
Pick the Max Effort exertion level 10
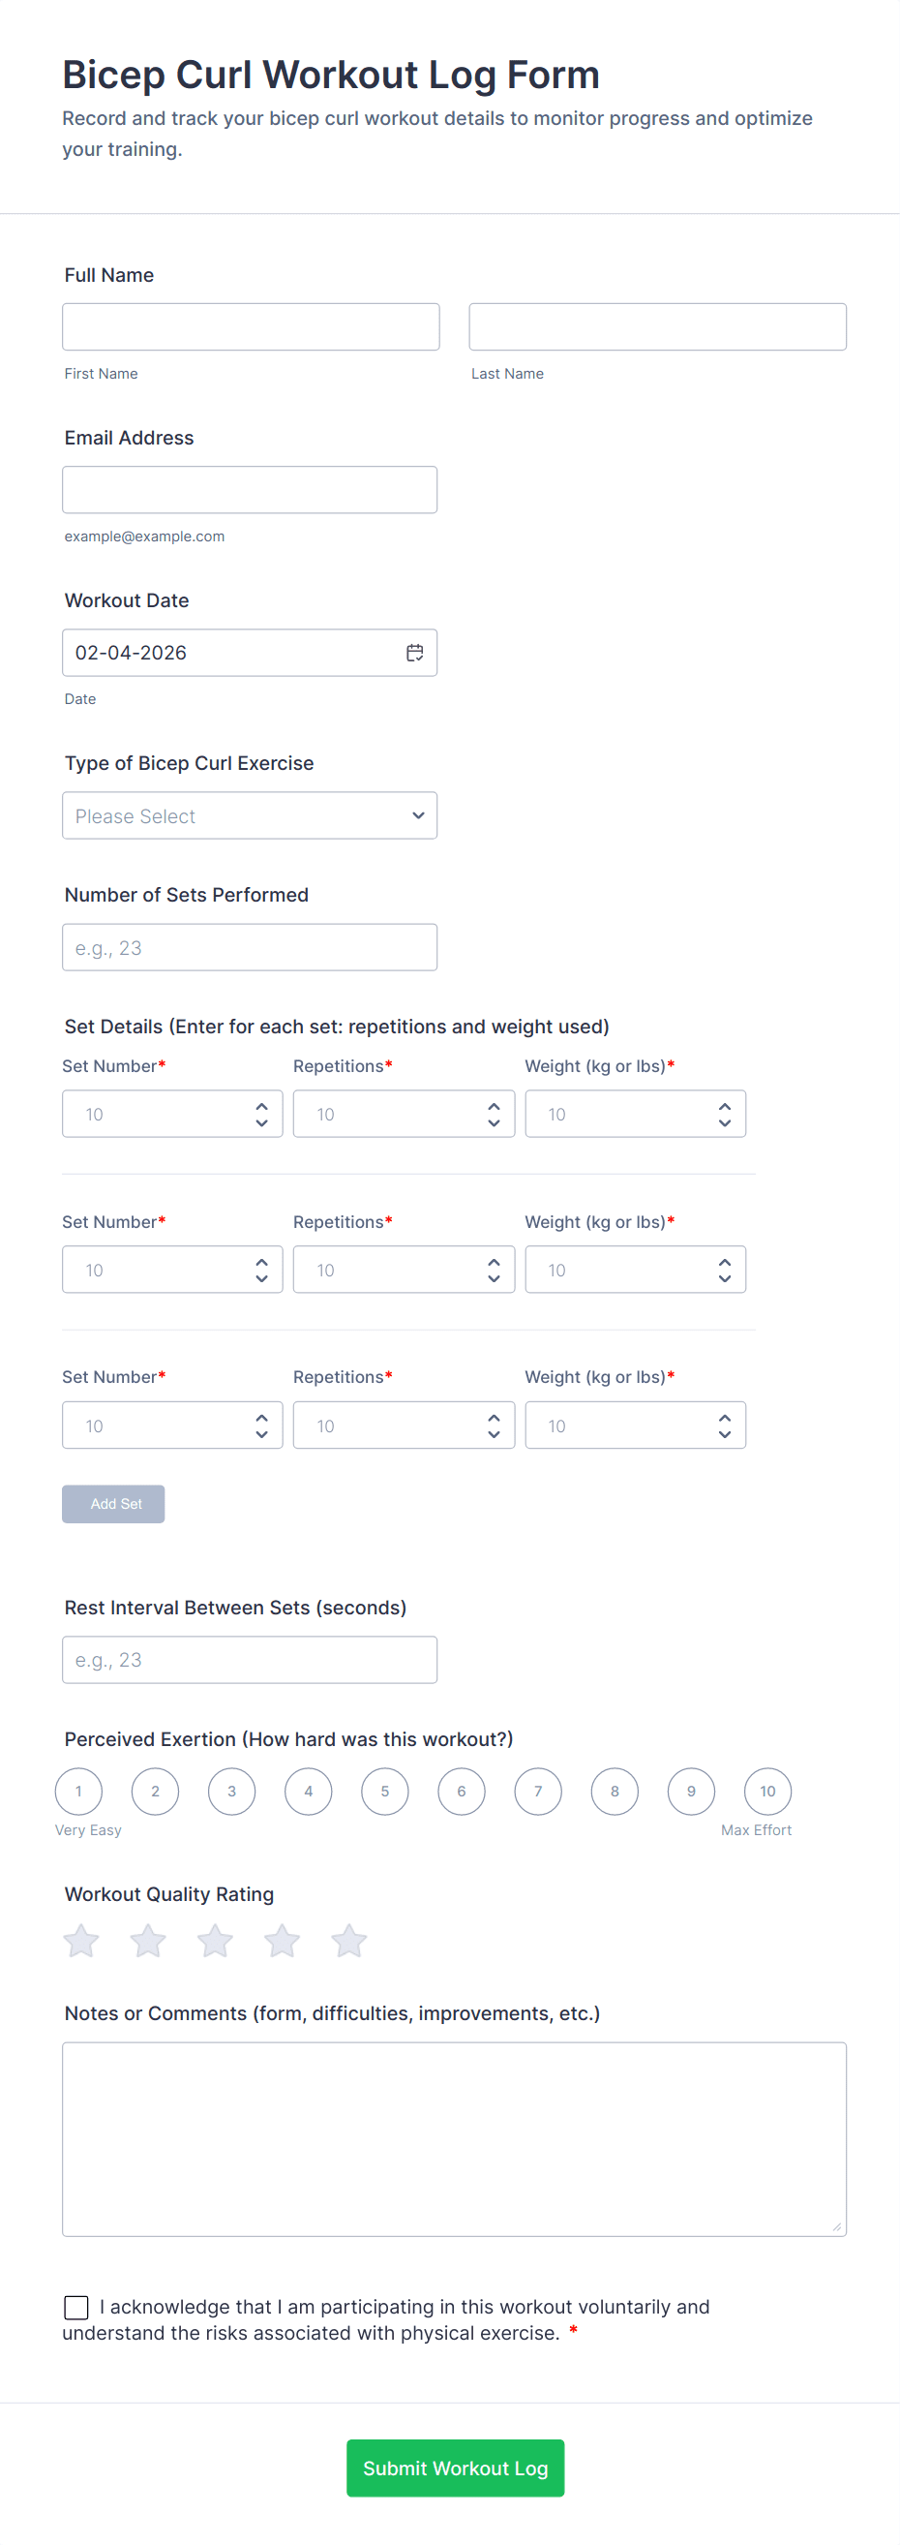click(x=766, y=1792)
